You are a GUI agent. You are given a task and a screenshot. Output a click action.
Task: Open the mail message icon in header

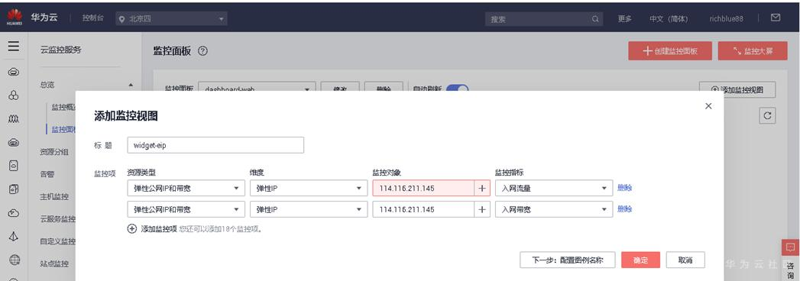tap(775, 18)
